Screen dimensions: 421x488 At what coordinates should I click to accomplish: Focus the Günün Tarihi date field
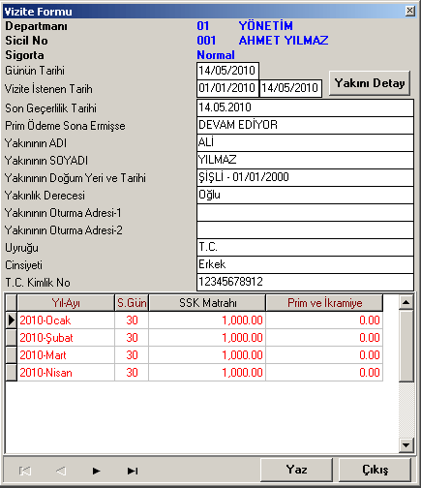[227, 71]
